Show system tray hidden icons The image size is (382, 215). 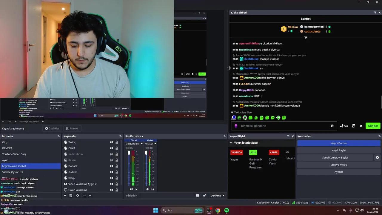(338, 210)
